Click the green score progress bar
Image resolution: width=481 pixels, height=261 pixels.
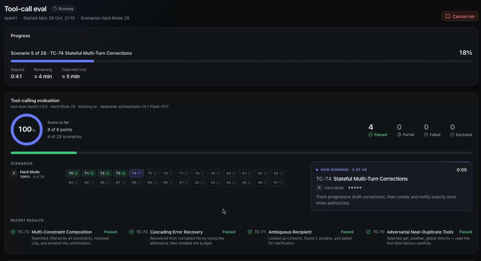click(241, 153)
